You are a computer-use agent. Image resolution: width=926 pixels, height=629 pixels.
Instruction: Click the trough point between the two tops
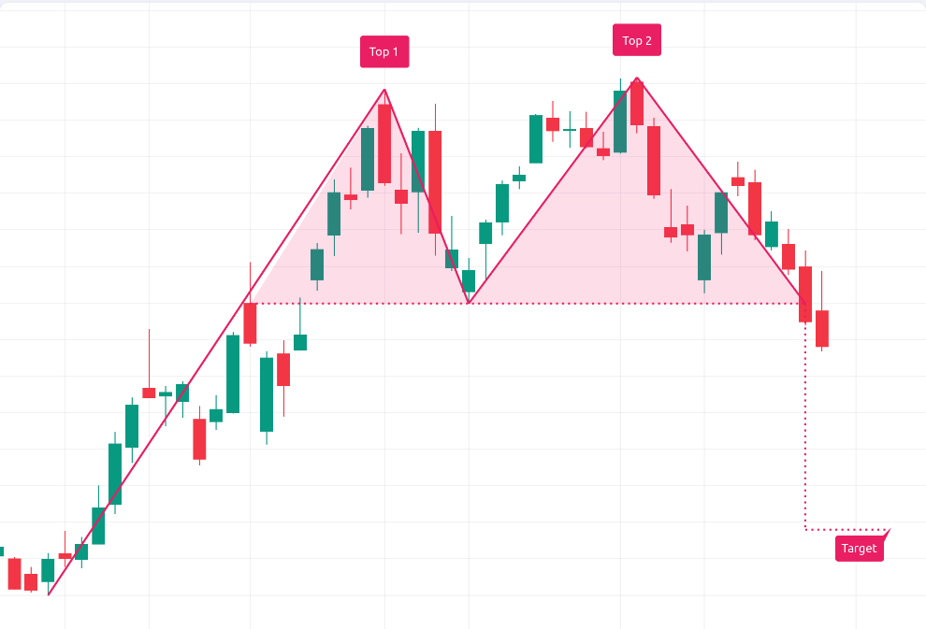pyautogui.click(x=469, y=303)
